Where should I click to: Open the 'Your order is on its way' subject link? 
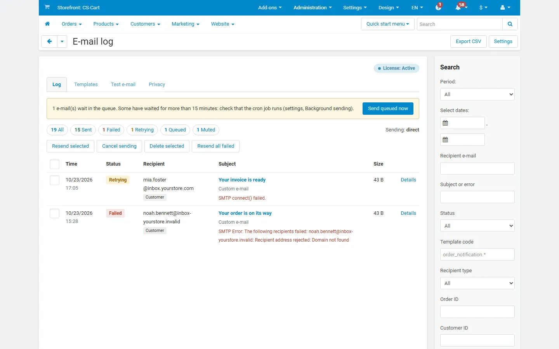click(x=245, y=213)
